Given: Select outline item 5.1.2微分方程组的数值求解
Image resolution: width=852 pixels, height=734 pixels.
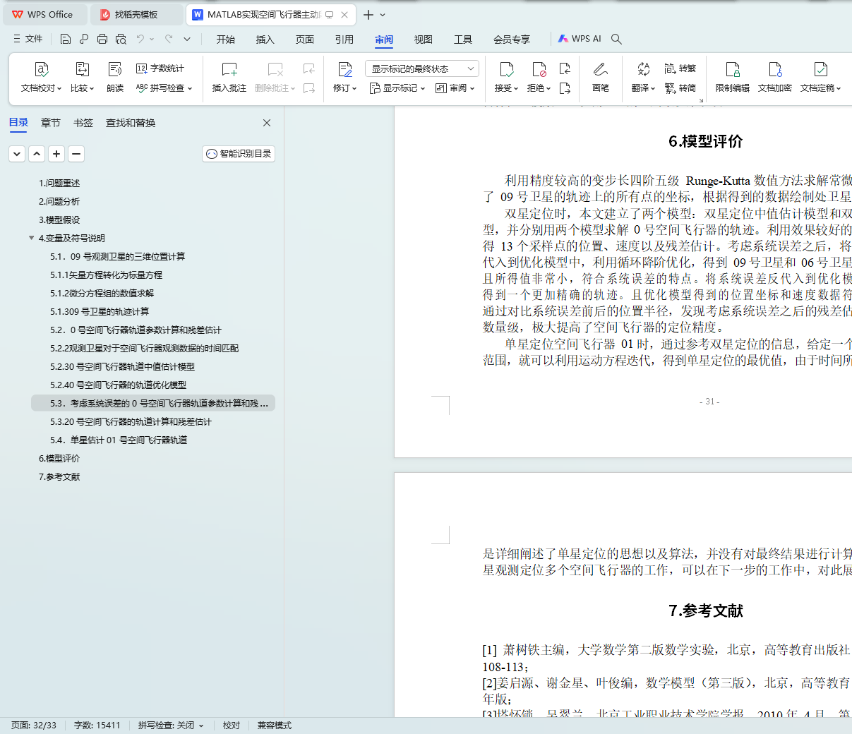Looking at the screenshot, I should click(x=102, y=293).
